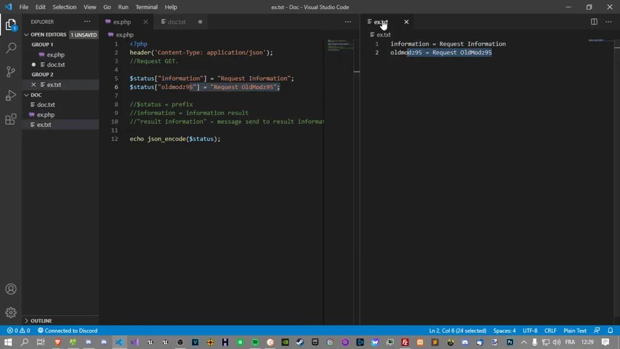Viewport: 620px width, 349px height.
Task: Open the Source Control icon in the sidebar
Action: [x=11, y=71]
